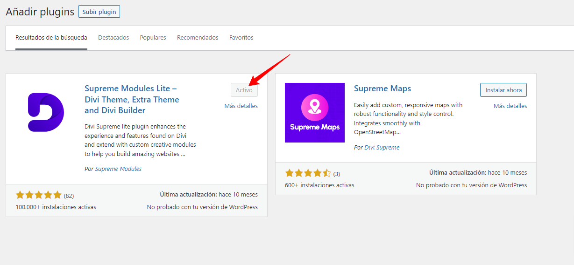Switch to the Destacados tab
This screenshot has height=265, width=574.
tap(113, 38)
